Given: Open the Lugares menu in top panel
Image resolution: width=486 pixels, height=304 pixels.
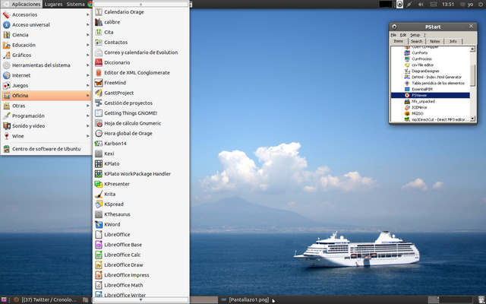Looking at the screenshot, I should 53,5.
